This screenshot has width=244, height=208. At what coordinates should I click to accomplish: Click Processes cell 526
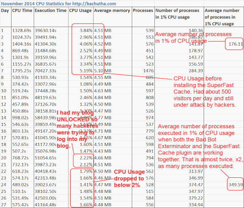pos(150,111)
